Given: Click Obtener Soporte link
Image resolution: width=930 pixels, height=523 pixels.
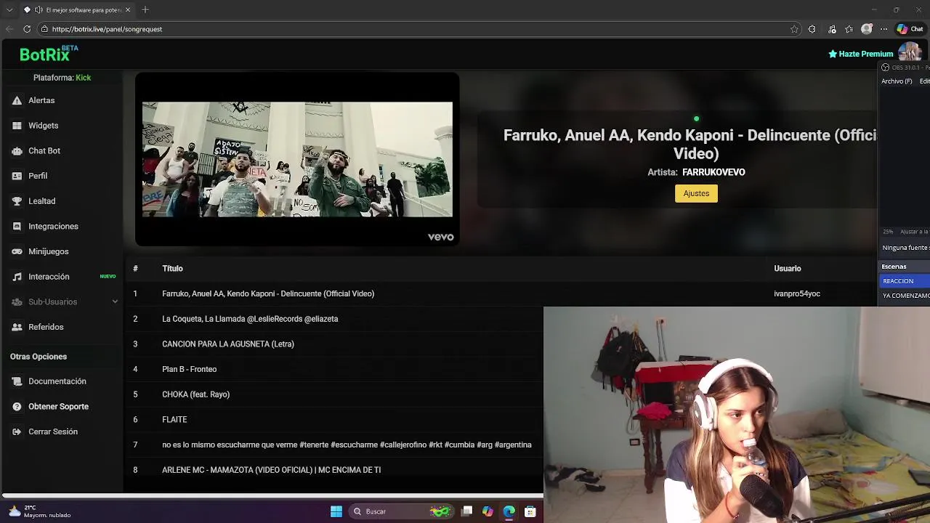Looking at the screenshot, I should 58,407.
